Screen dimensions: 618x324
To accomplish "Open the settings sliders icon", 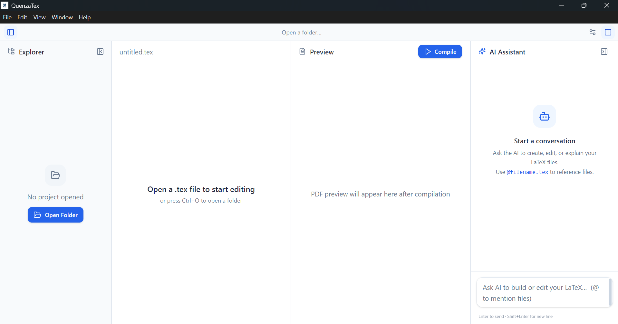I will (593, 32).
